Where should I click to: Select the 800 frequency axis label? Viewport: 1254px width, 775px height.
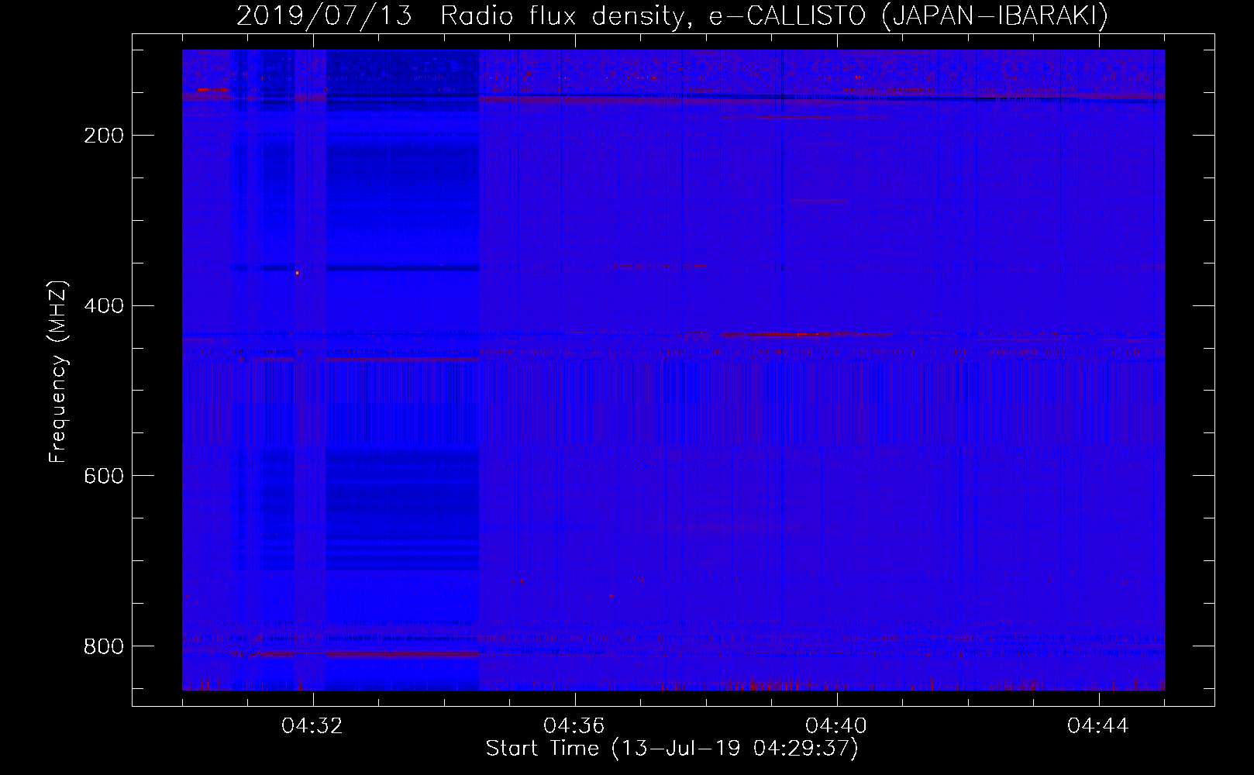point(104,646)
